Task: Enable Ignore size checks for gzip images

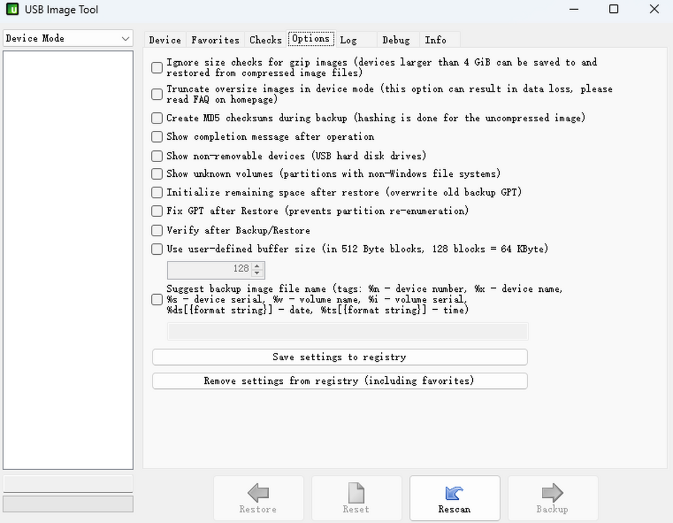Action: click(157, 67)
